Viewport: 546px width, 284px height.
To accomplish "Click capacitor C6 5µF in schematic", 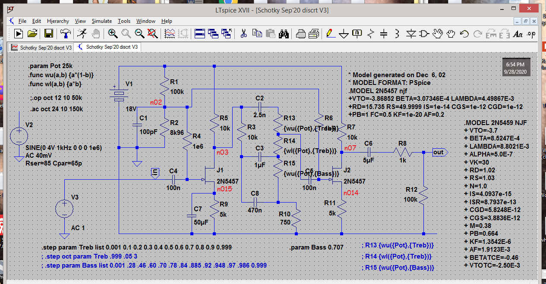I will click(368, 152).
